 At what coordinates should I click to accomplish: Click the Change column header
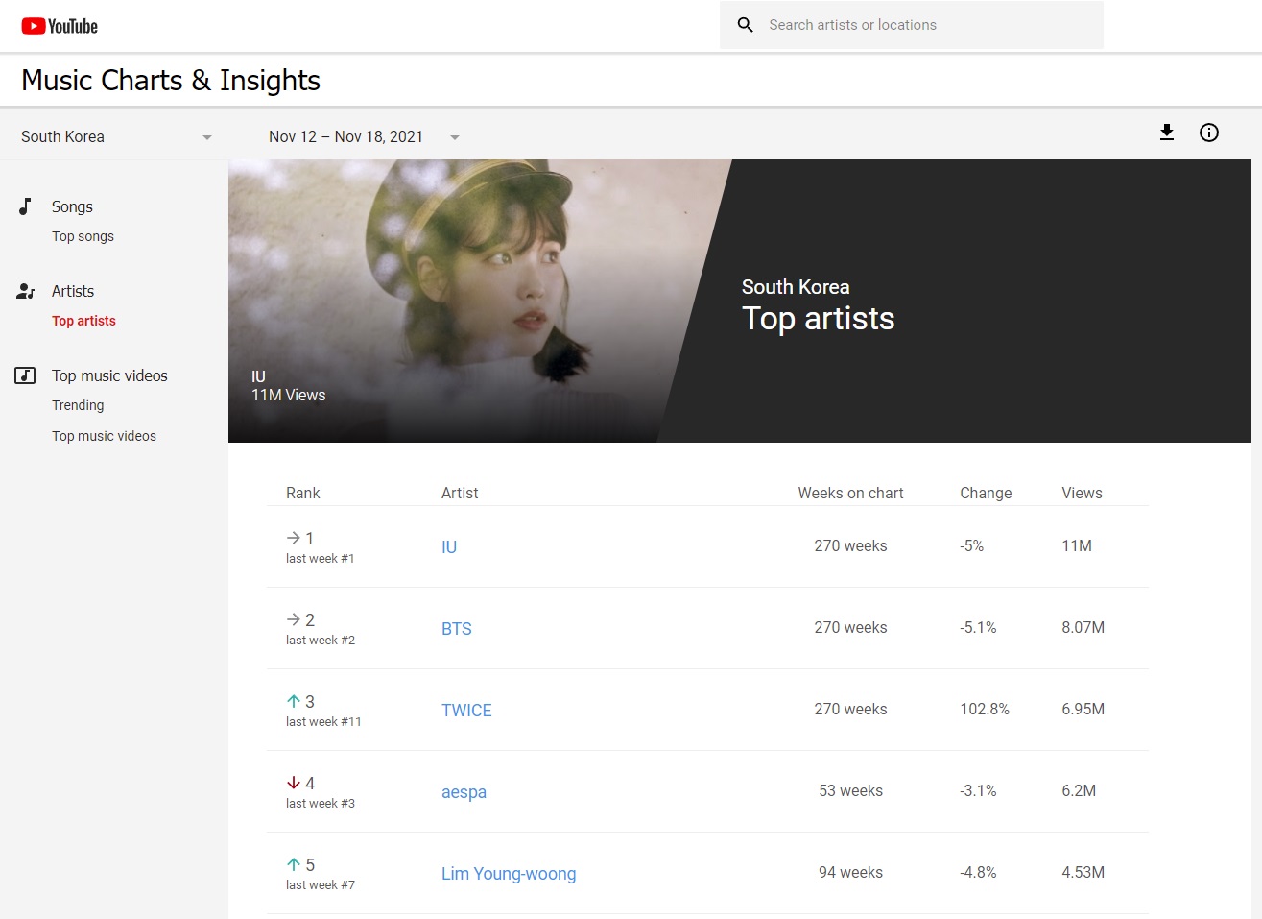pos(986,493)
